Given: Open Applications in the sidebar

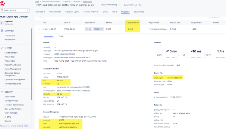Looking at the screenshot, I should tap(10, 36).
